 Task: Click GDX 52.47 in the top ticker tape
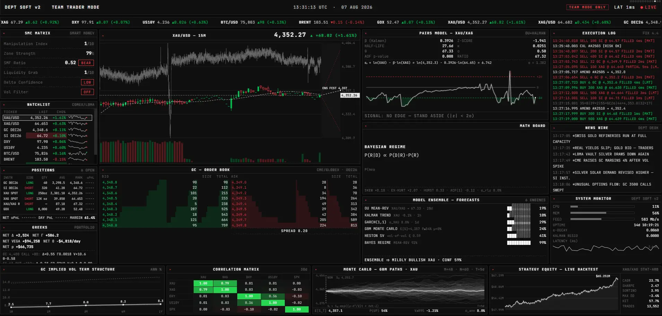click(406, 22)
